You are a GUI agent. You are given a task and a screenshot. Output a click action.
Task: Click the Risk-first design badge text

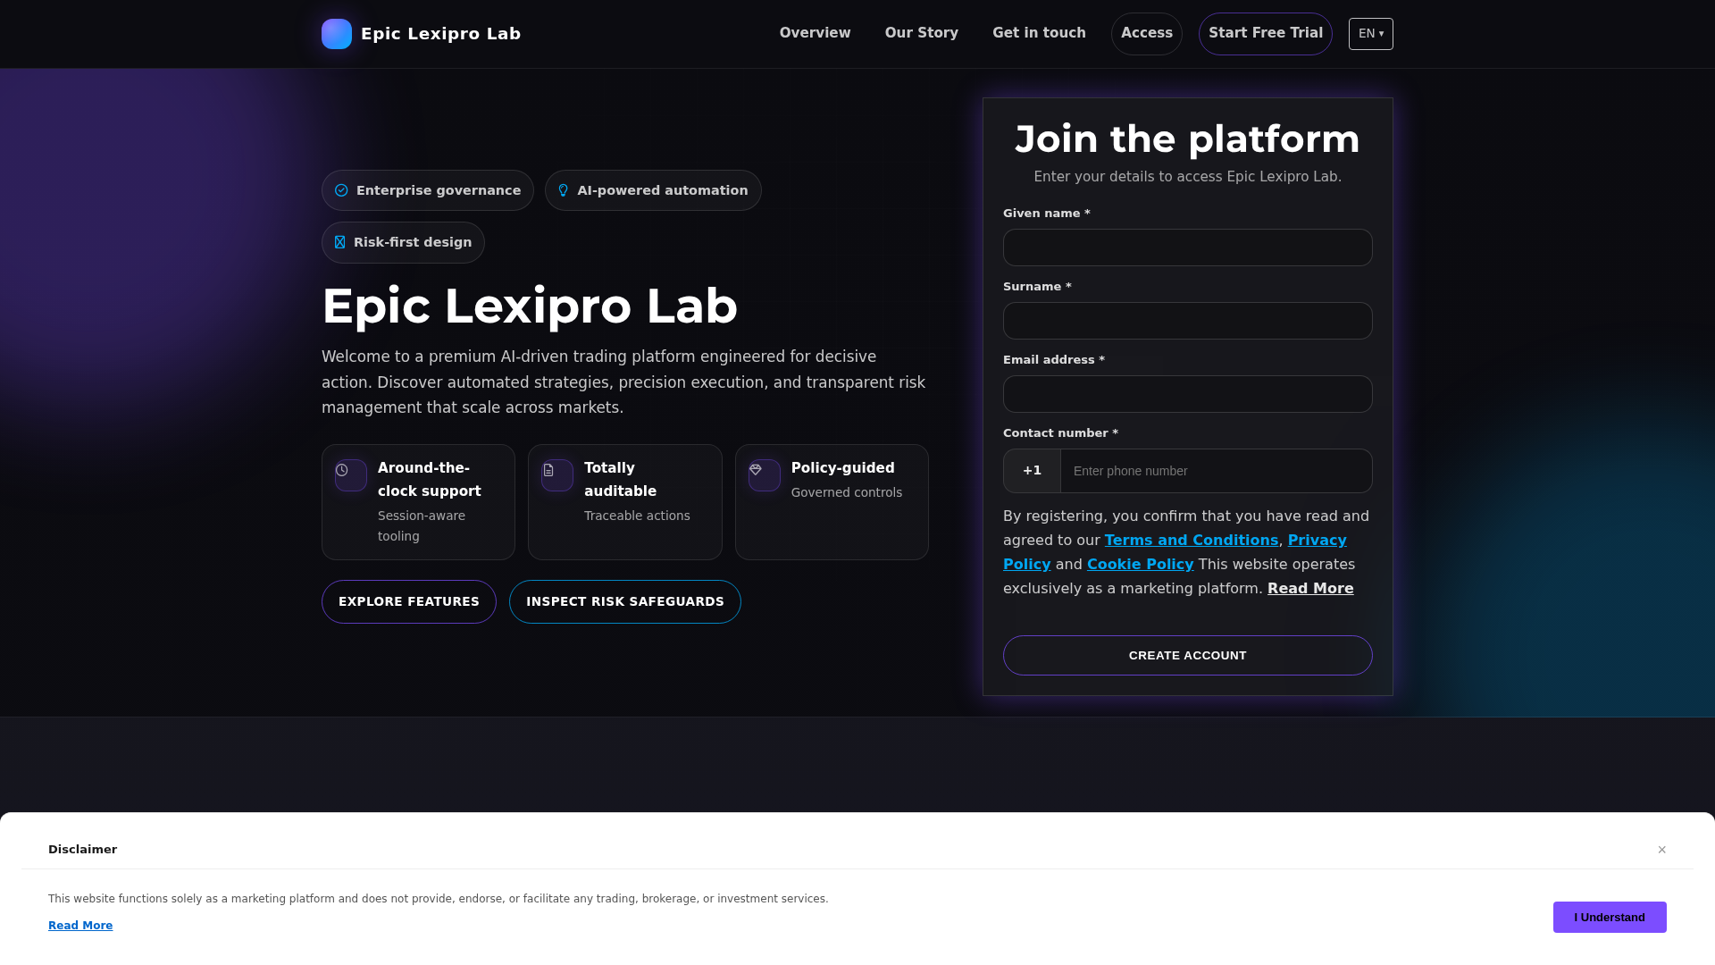coord(413,242)
